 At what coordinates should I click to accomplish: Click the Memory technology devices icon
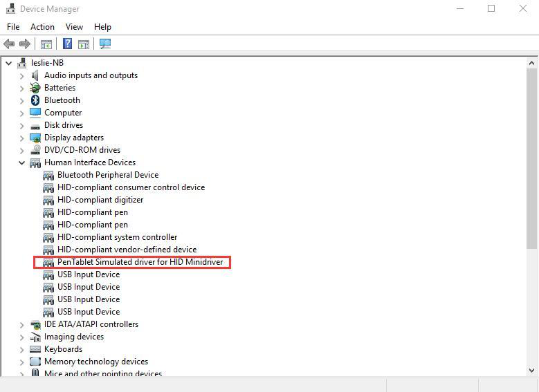[x=35, y=362]
